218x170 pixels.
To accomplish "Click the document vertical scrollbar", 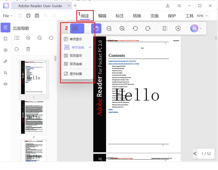I will click(216, 38).
